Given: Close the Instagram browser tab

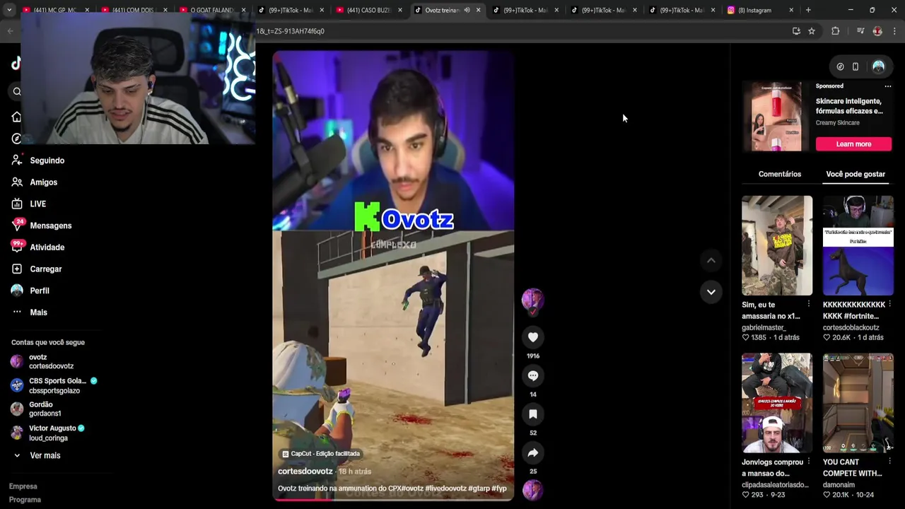Looking at the screenshot, I should point(791,10).
